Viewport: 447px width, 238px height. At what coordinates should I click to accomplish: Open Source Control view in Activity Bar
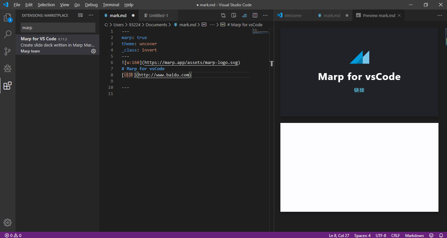[x=8, y=51]
